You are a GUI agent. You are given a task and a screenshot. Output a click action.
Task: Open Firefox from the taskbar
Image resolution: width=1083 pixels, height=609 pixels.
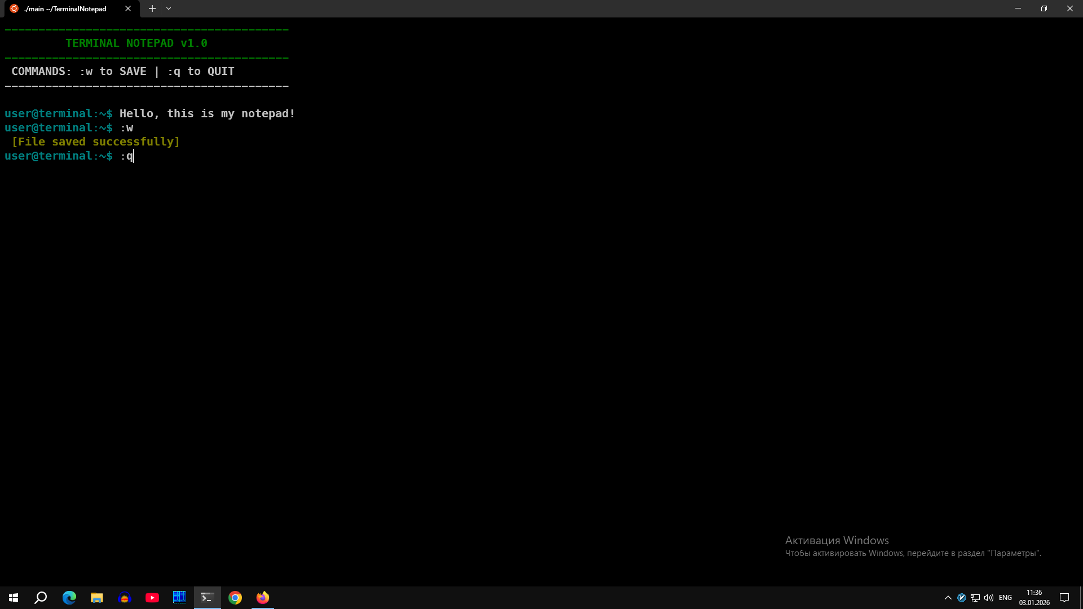[262, 597]
